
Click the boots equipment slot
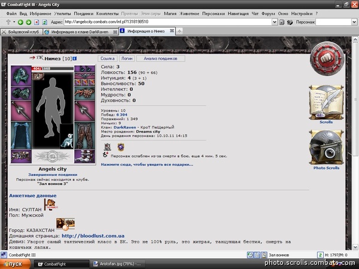(x=84, y=156)
